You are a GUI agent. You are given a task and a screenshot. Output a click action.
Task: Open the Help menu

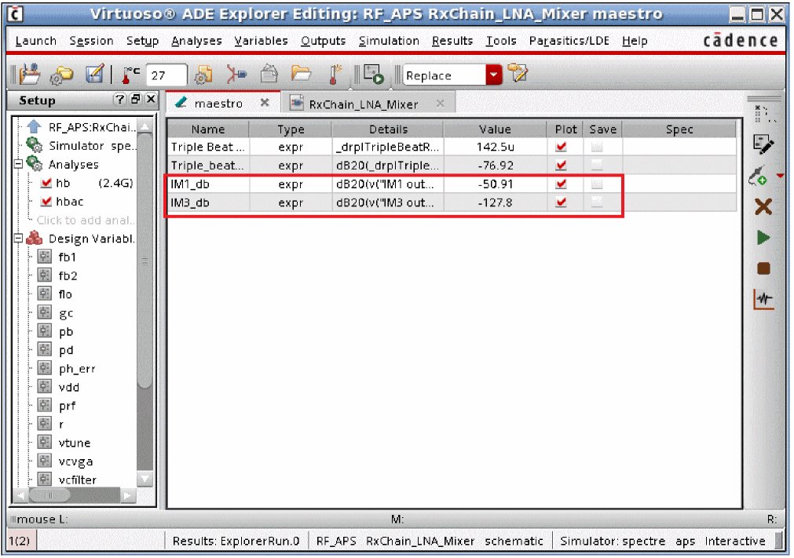pyautogui.click(x=635, y=41)
